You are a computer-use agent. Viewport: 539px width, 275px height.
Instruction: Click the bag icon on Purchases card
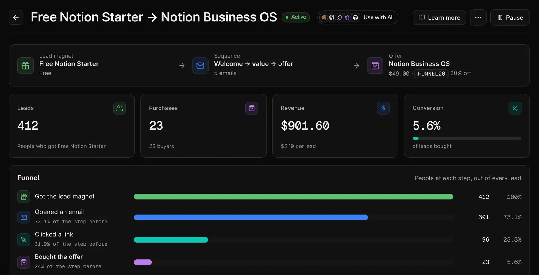pyautogui.click(x=252, y=108)
